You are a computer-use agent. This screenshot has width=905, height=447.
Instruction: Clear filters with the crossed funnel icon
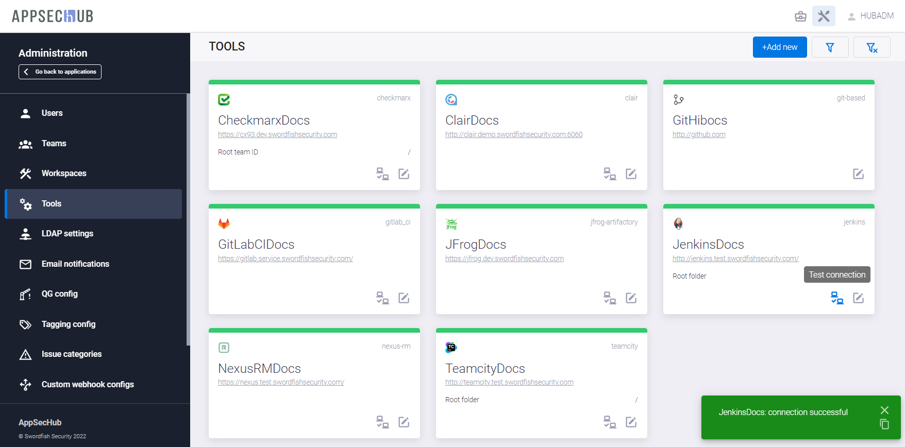tap(872, 47)
